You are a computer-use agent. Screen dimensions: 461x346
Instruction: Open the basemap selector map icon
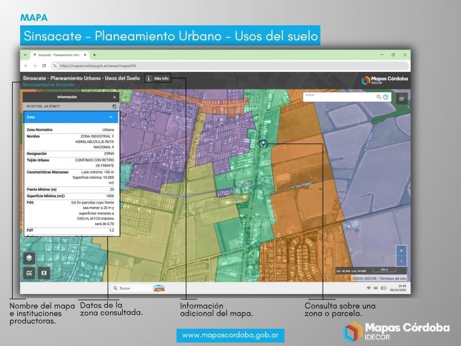(44, 273)
